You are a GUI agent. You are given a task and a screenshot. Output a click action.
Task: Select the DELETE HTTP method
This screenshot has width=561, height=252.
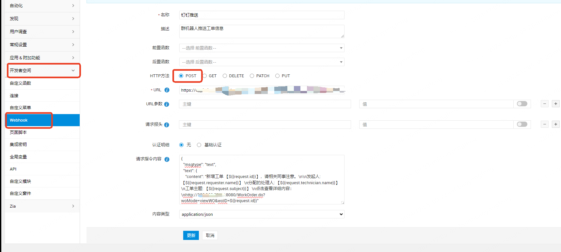click(225, 76)
